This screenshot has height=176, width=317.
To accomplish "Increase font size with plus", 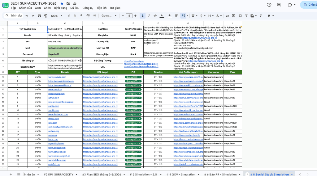I will 135,16.
